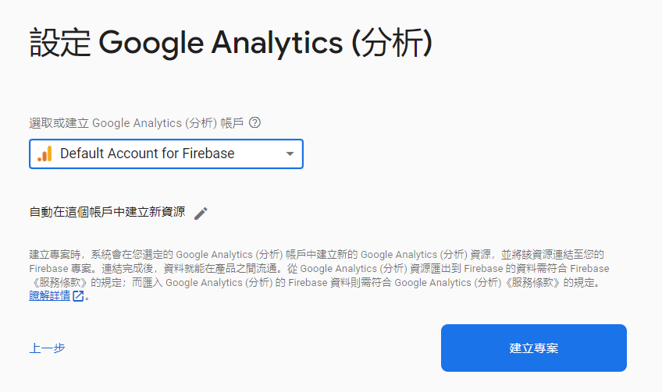The image size is (662, 392).
Task: Click the word Firebase inside the account selector
Action: click(208, 154)
